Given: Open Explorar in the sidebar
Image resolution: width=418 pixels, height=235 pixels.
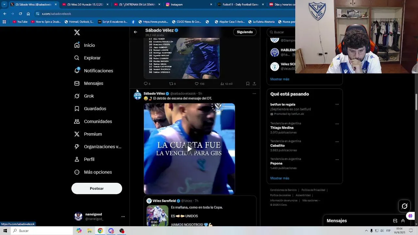Looking at the screenshot, I should pos(87,58).
